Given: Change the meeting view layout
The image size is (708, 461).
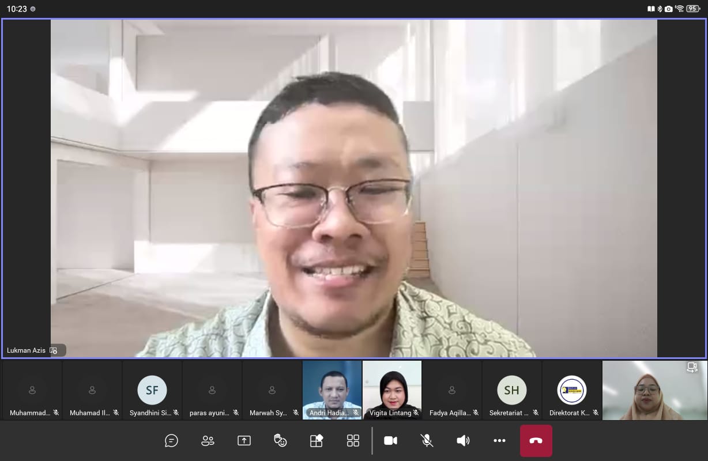Looking at the screenshot, I should pyautogui.click(x=353, y=441).
